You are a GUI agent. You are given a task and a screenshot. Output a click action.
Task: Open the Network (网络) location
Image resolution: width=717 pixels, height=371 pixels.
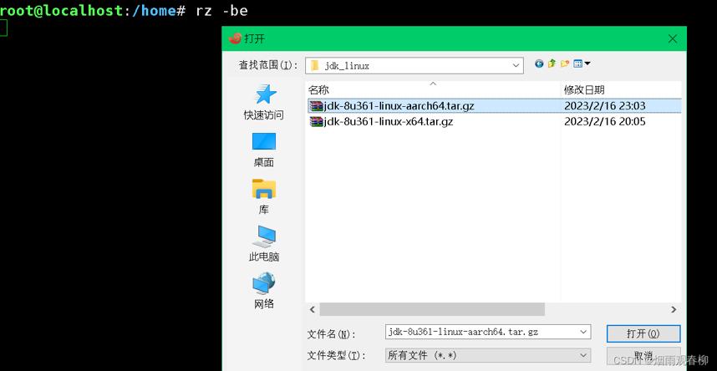tap(264, 283)
